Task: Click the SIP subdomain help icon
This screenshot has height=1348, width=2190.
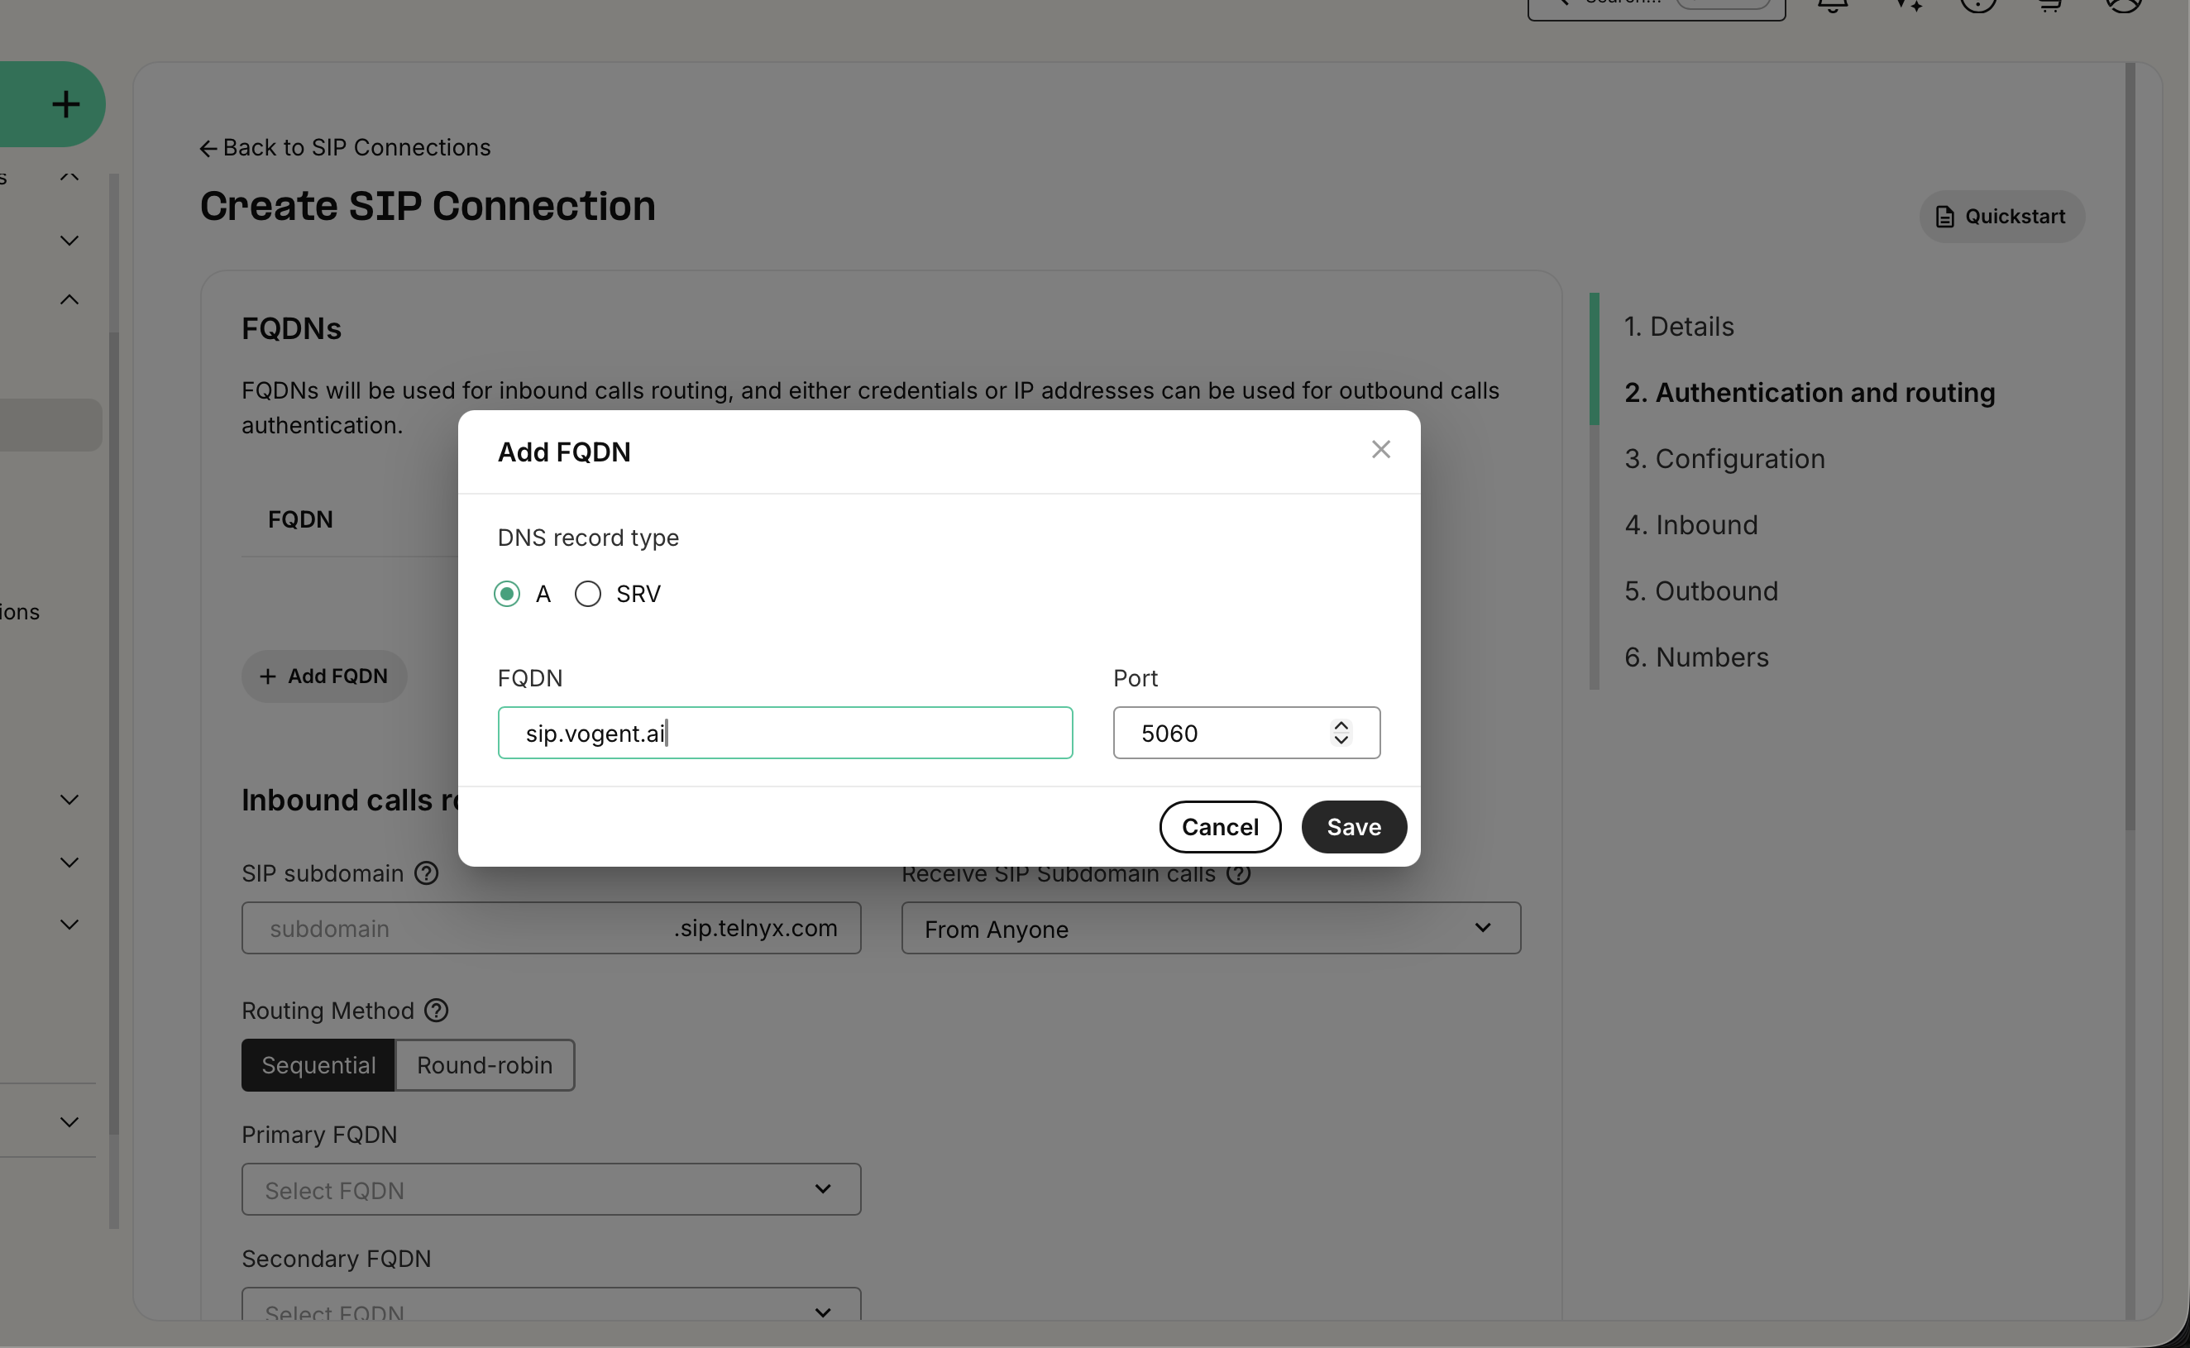Action: pyautogui.click(x=427, y=872)
